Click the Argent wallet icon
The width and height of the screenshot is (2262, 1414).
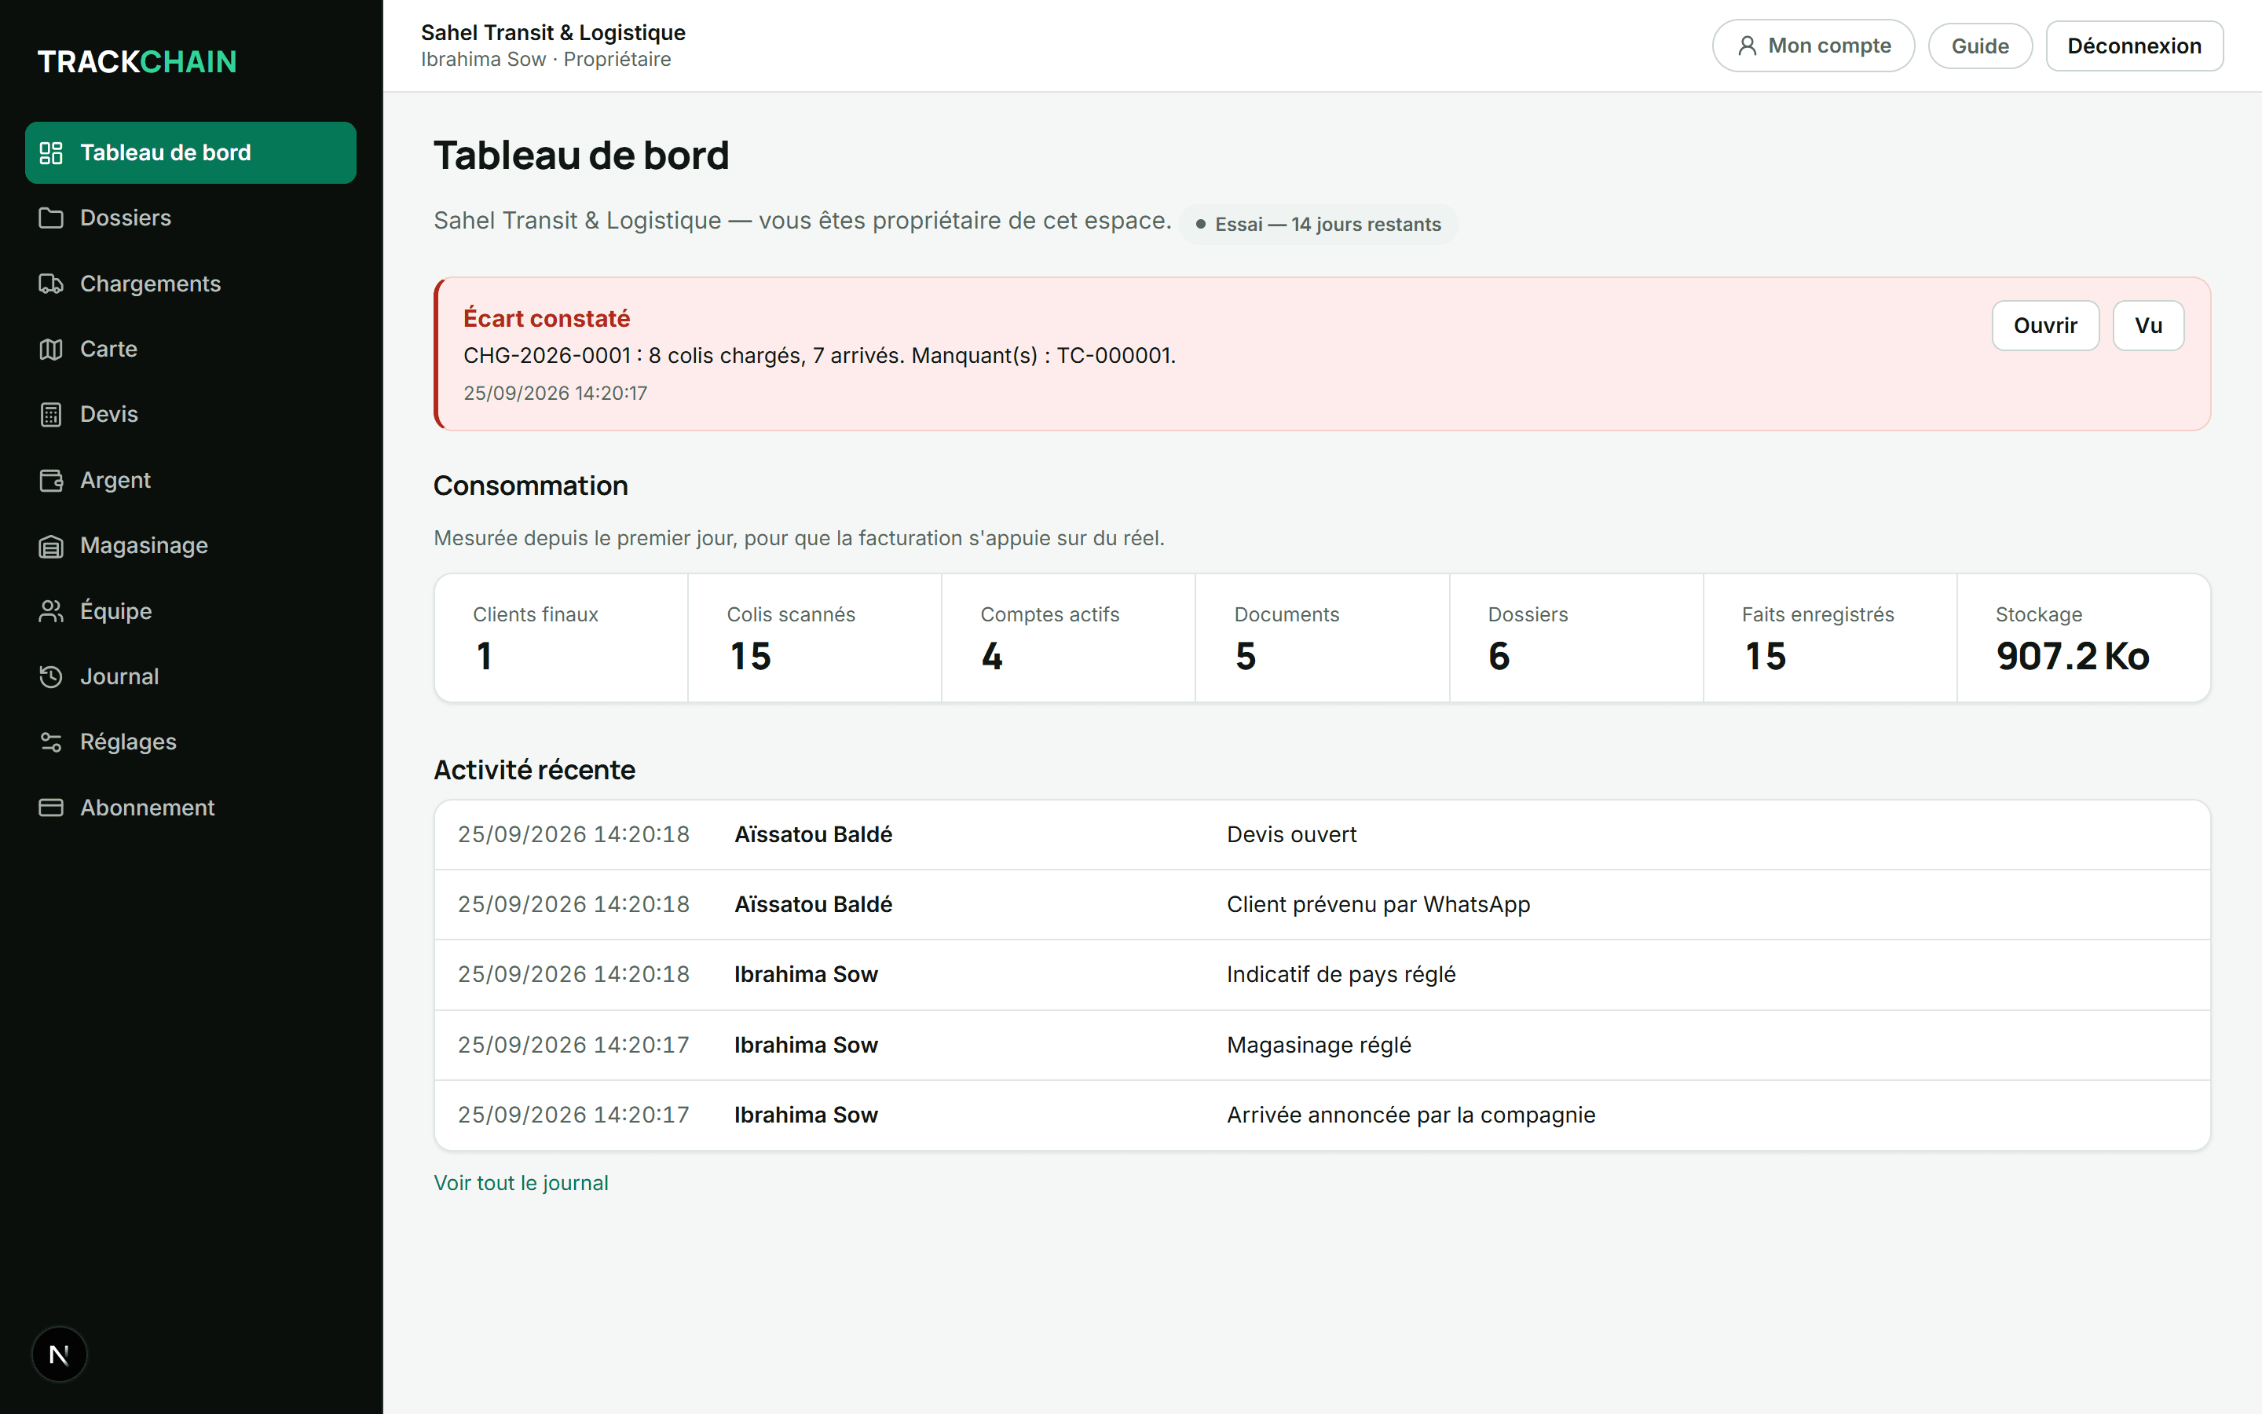tap(50, 480)
